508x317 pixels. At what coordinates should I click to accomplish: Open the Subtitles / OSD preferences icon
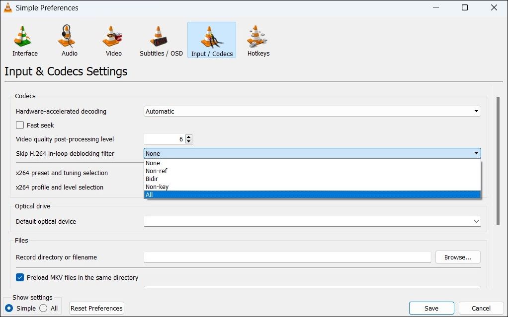pyautogui.click(x=158, y=36)
